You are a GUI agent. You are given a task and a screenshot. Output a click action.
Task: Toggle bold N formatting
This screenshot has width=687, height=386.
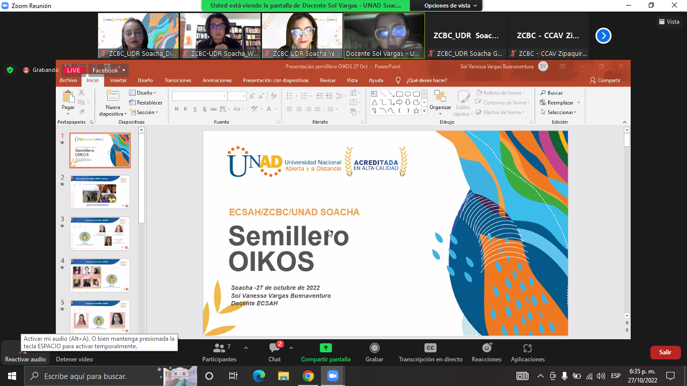click(177, 109)
